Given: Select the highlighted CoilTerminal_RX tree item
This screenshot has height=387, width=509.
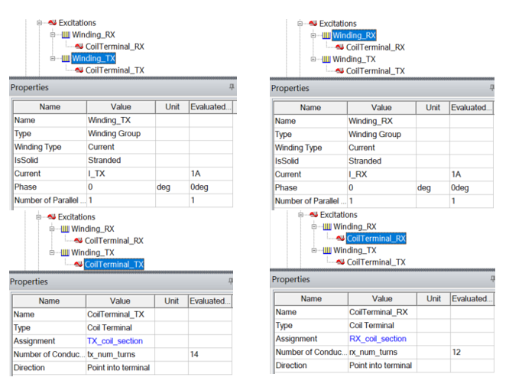Looking at the screenshot, I should [376, 239].
